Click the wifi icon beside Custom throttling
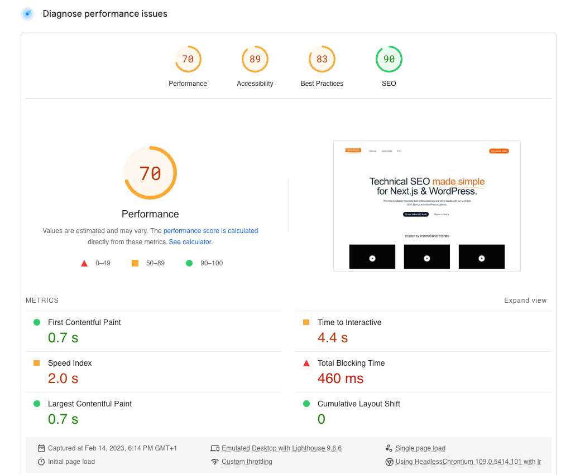561x475 pixels. (215, 462)
